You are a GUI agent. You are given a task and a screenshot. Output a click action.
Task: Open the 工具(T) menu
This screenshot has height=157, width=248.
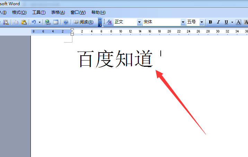(x=39, y=12)
